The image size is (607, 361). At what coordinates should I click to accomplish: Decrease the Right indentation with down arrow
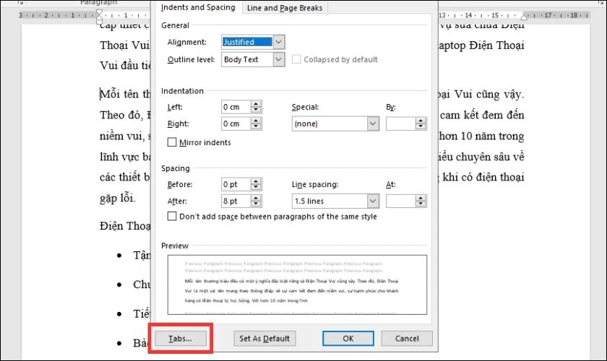coord(256,127)
